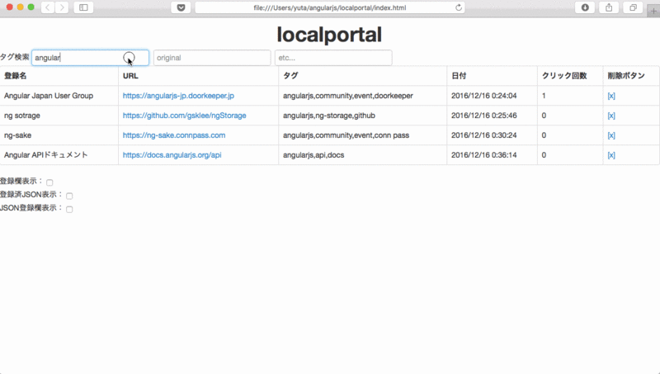Click the 'etc...' search field
660x374 pixels.
pyautogui.click(x=333, y=58)
